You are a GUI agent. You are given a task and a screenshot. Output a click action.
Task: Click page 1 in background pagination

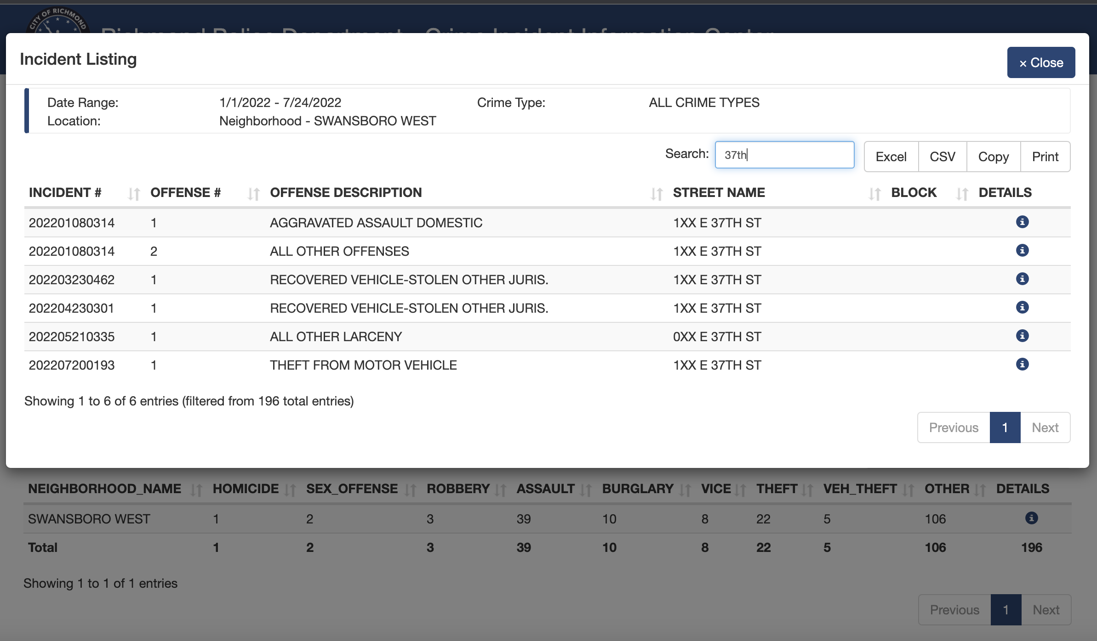click(1006, 610)
